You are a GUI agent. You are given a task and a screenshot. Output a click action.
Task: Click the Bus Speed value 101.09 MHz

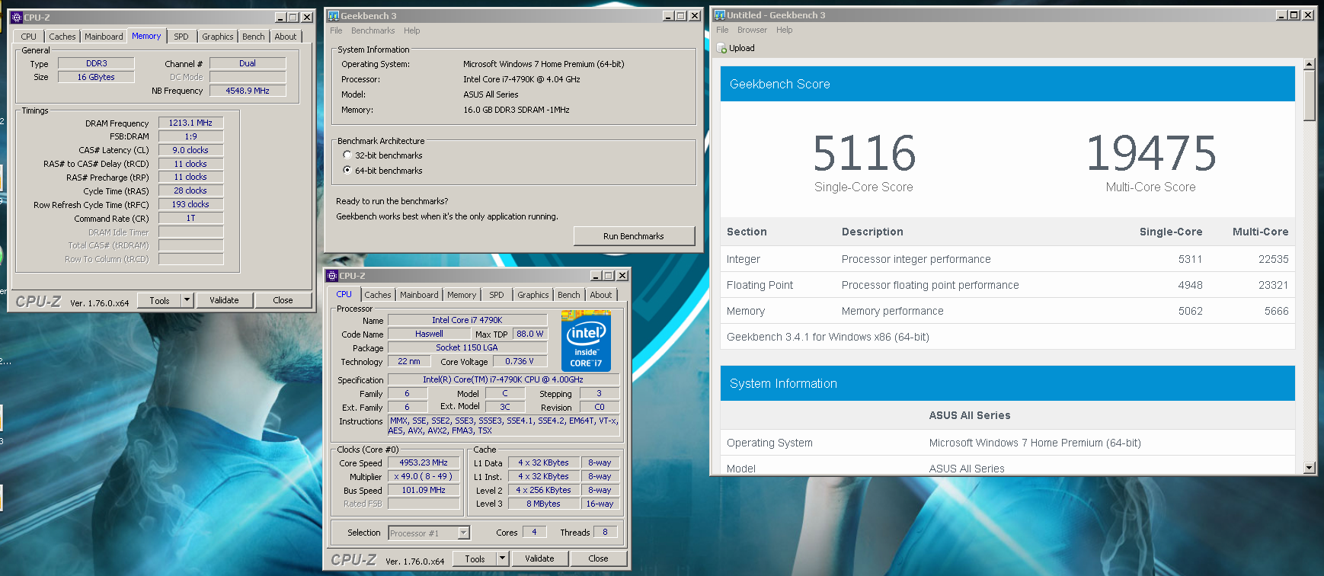[424, 490]
